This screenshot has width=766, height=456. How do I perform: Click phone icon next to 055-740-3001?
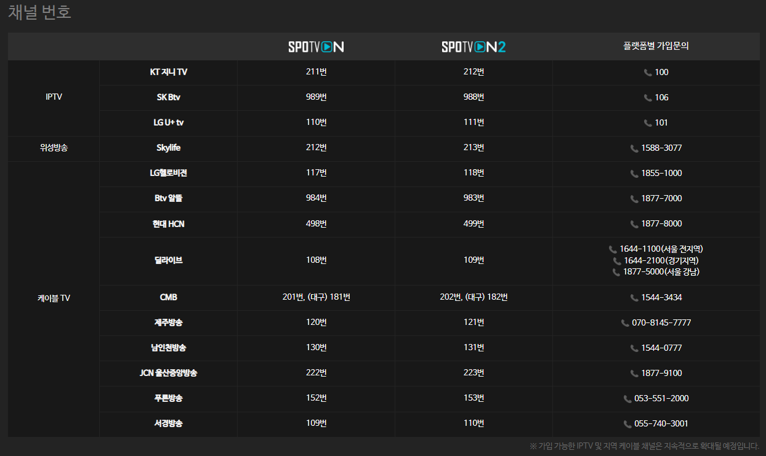(627, 424)
